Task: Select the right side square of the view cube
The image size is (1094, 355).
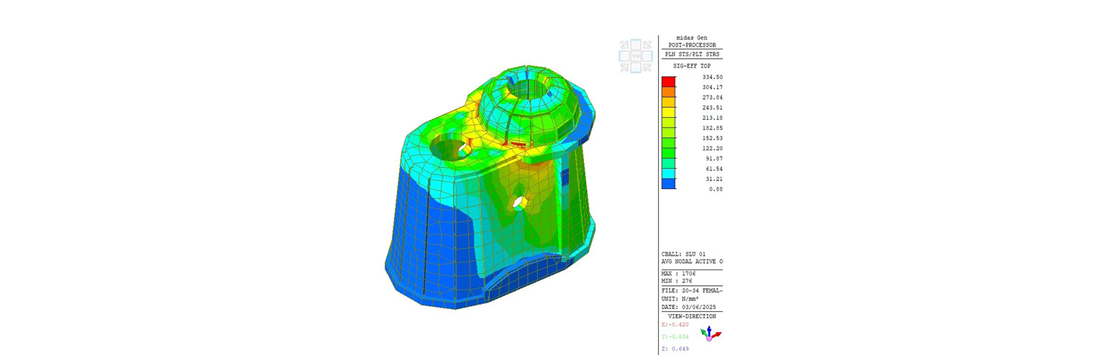Action: (x=647, y=56)
